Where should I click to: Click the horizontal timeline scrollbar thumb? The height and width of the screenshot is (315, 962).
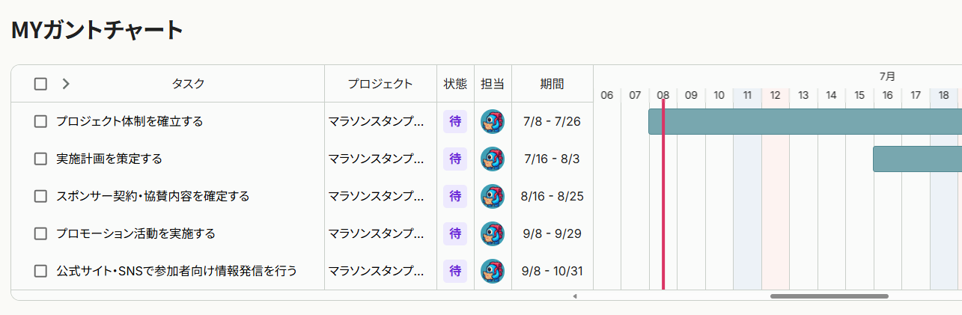coord(829,296)
